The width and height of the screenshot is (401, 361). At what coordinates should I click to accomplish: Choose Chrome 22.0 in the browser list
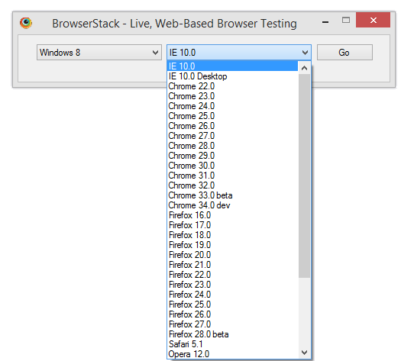232,86
